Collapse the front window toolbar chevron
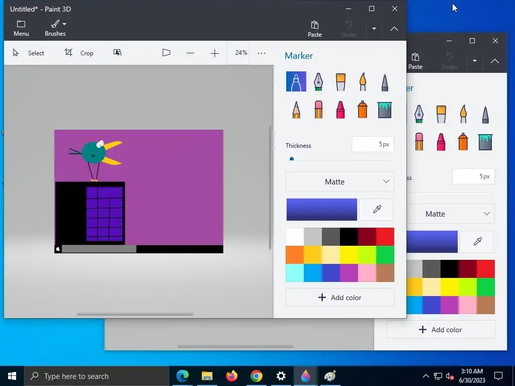This screenshot has width=515, height=386. pyautogui.click(x=394, y=29)
